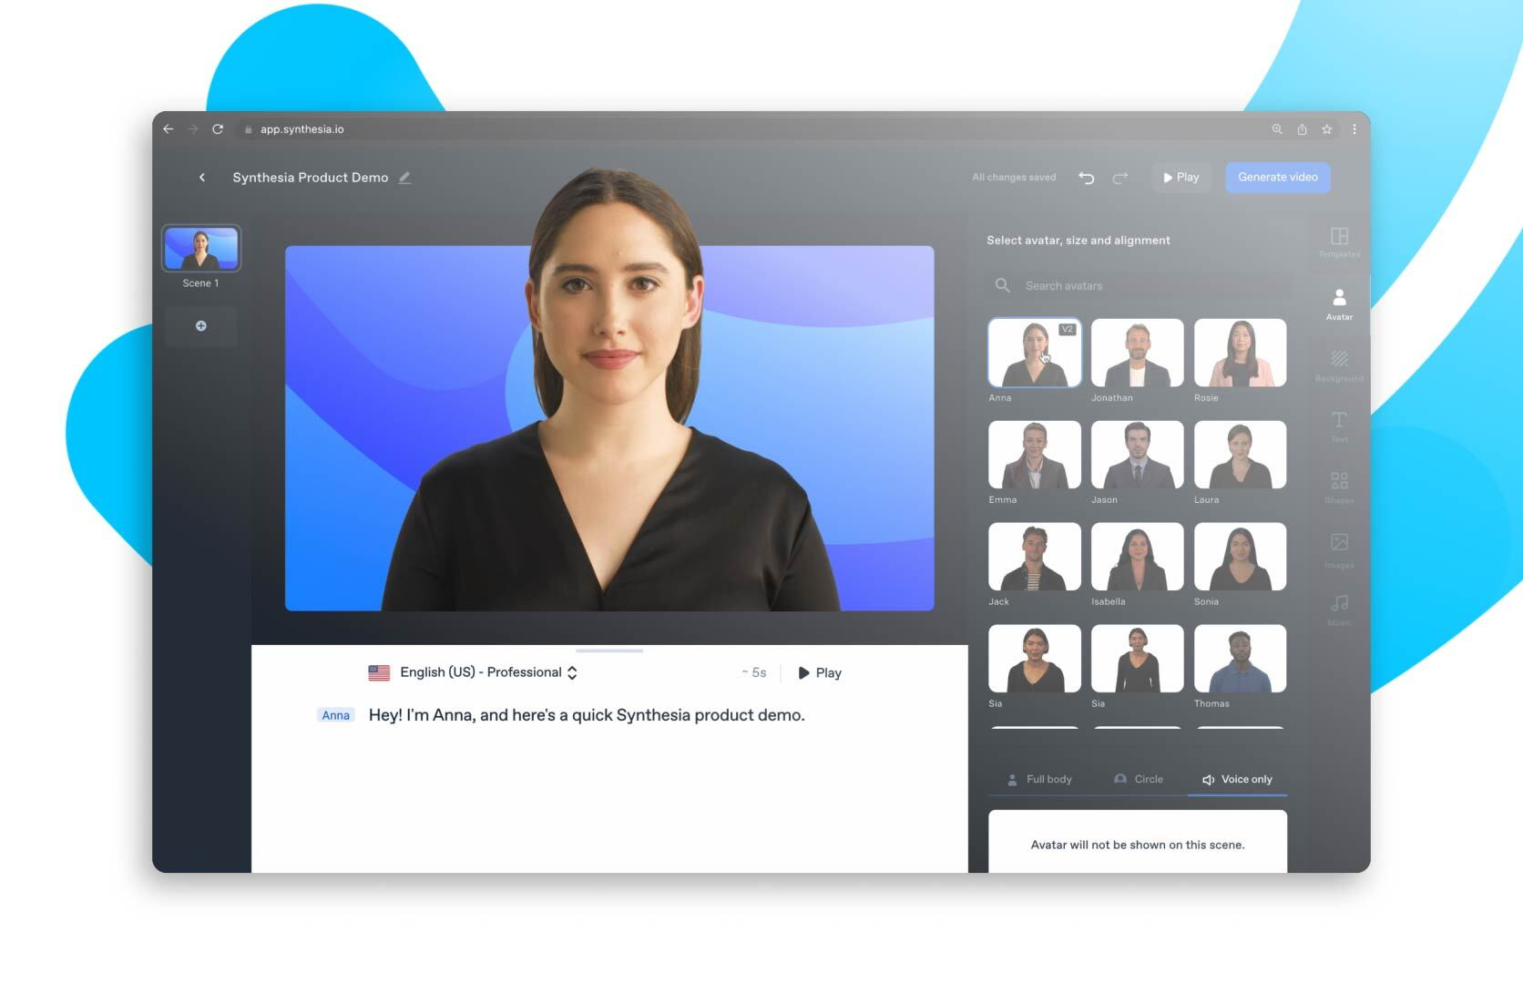
Task: Click the Generate video button
Action: click(x=1277, y=178)
